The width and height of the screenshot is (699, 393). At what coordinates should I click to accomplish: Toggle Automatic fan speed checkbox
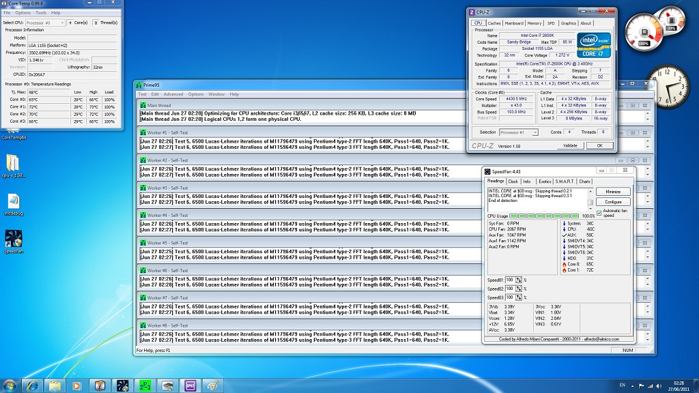coord(599,212)
